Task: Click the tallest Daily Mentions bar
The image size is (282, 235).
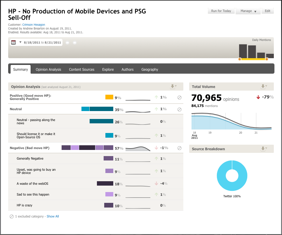Action: [x=243, y=51]
